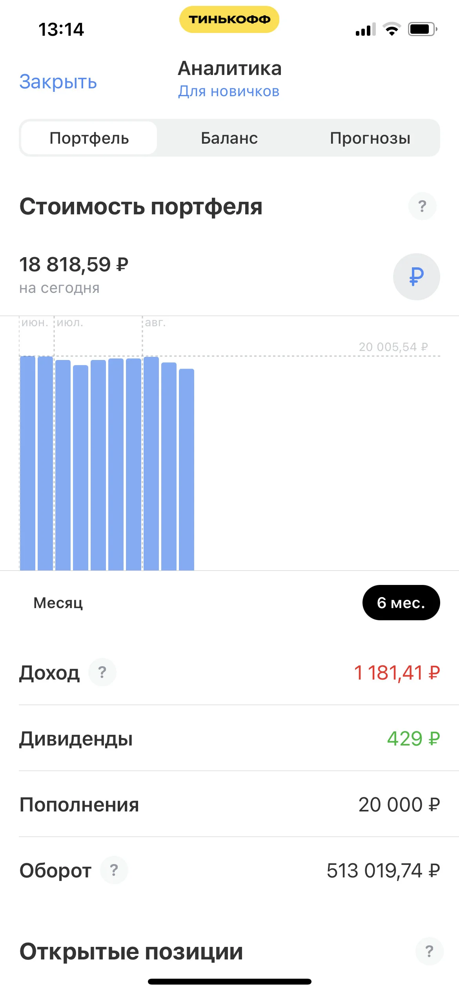Switch to the Прогнозы tab

coord(370,138)
